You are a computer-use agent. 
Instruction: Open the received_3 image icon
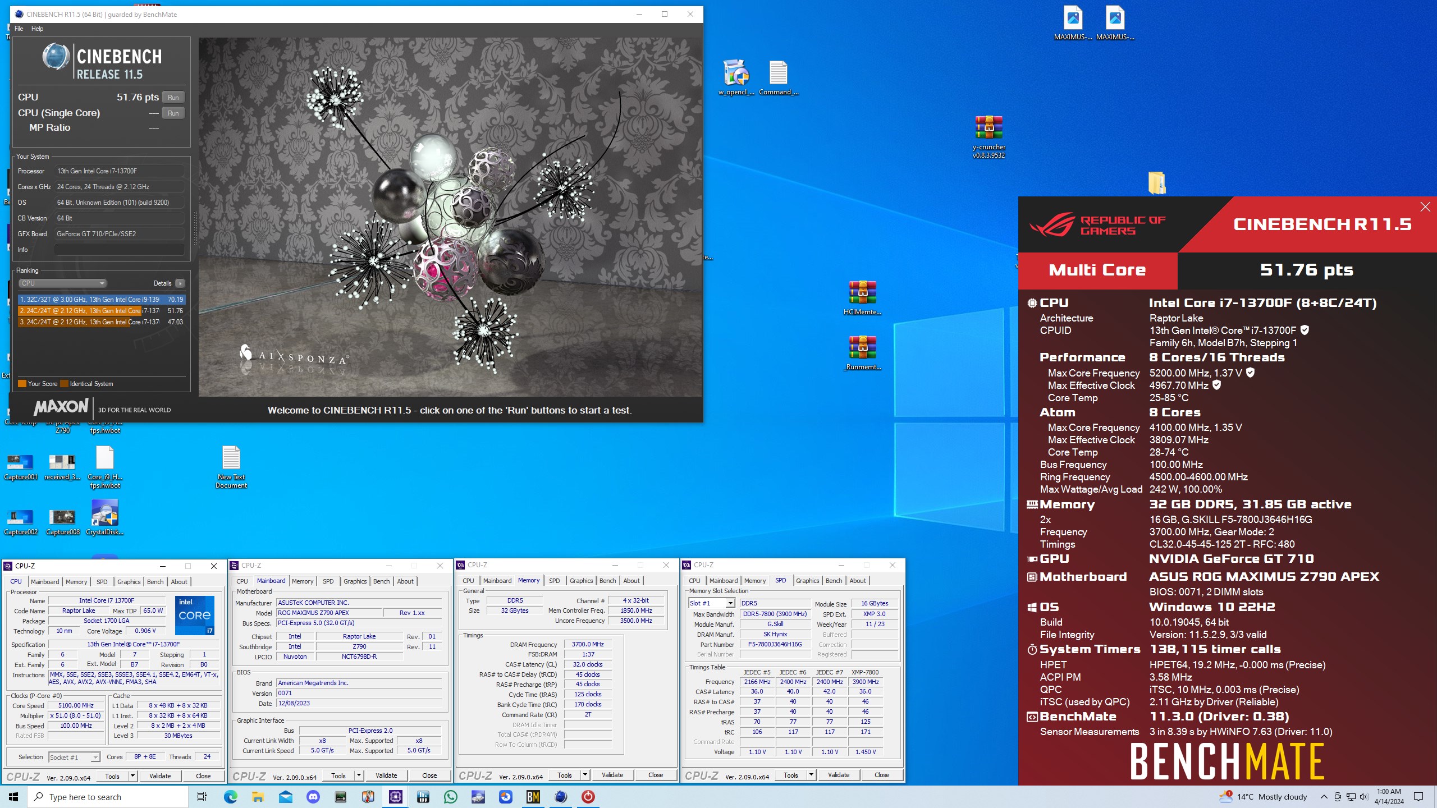pyautogui.click(x=62, y=467)
